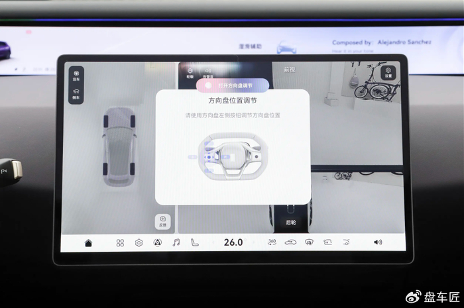The image size is (464, 308).
Task: Tap the 请使用方向盘左侧按钮调节方向盘位置 hint text
Action: (x=233, y=115)
